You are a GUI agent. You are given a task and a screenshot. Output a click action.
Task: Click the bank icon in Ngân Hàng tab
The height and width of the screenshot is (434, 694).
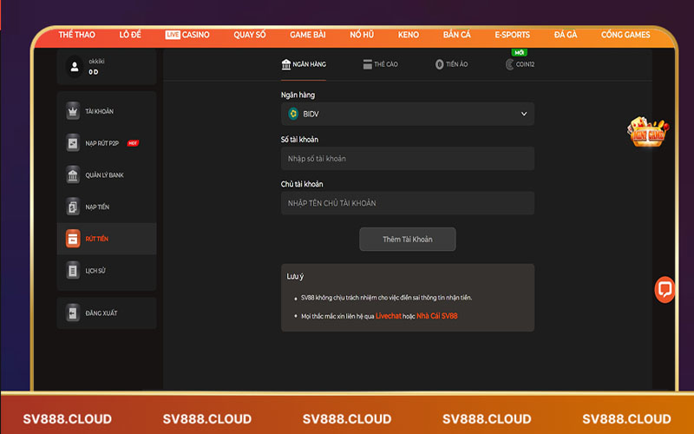(286, 64)
